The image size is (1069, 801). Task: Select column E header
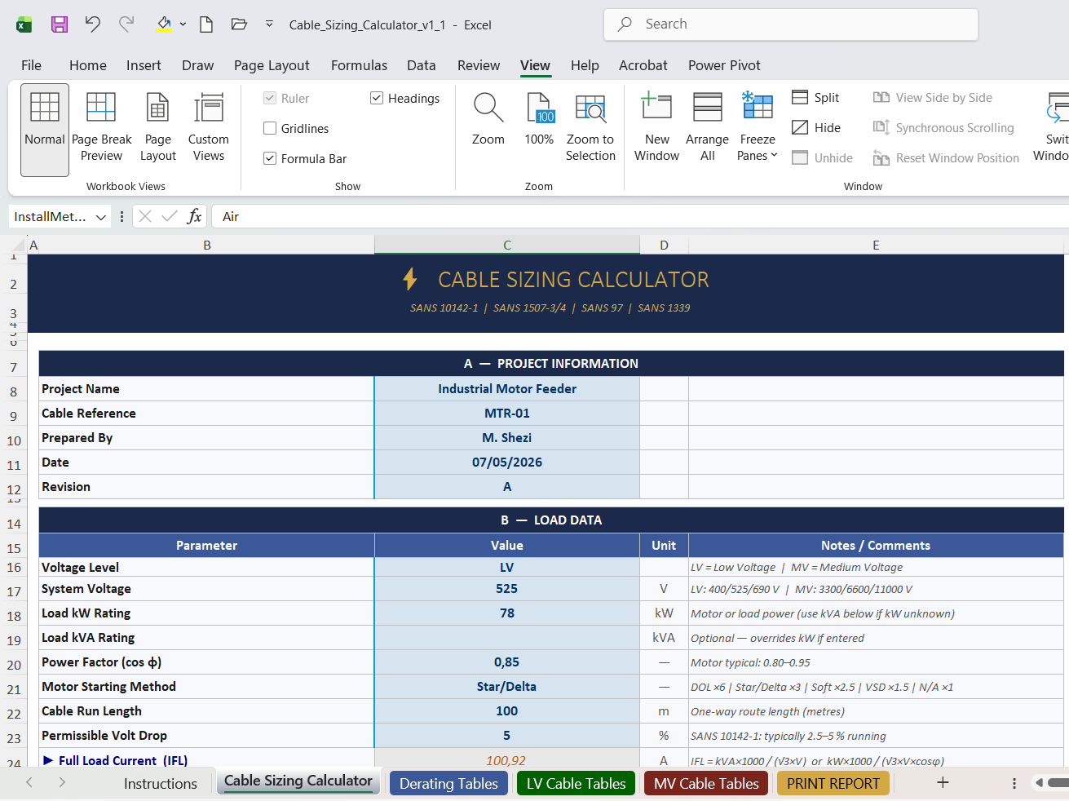pos(876,245)
